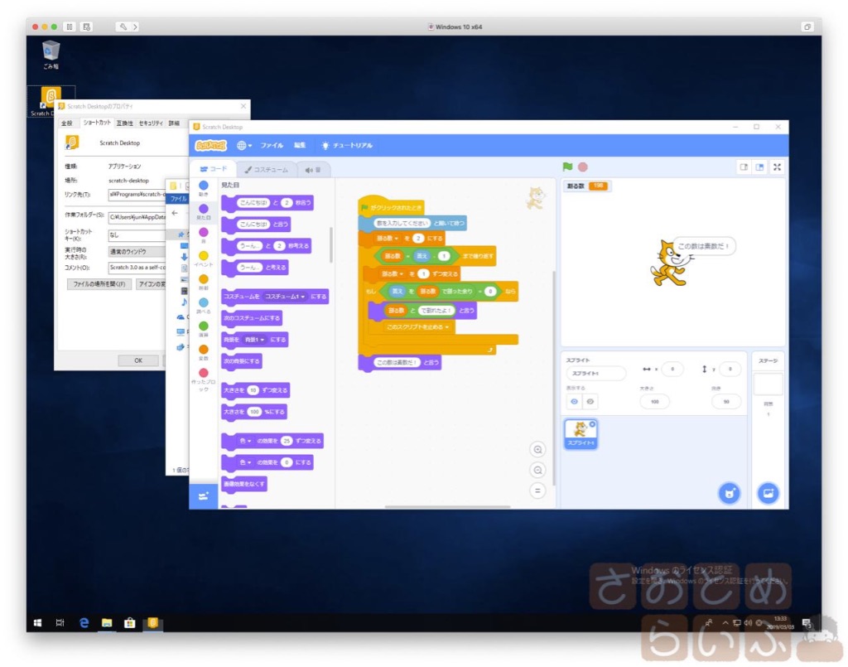Open the language globe dropdown

(x=244, y=146)
